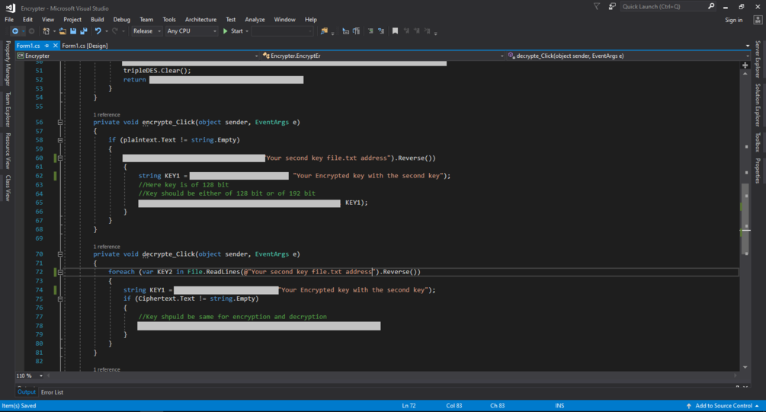Click the Open File folder icon

[62, 31]
